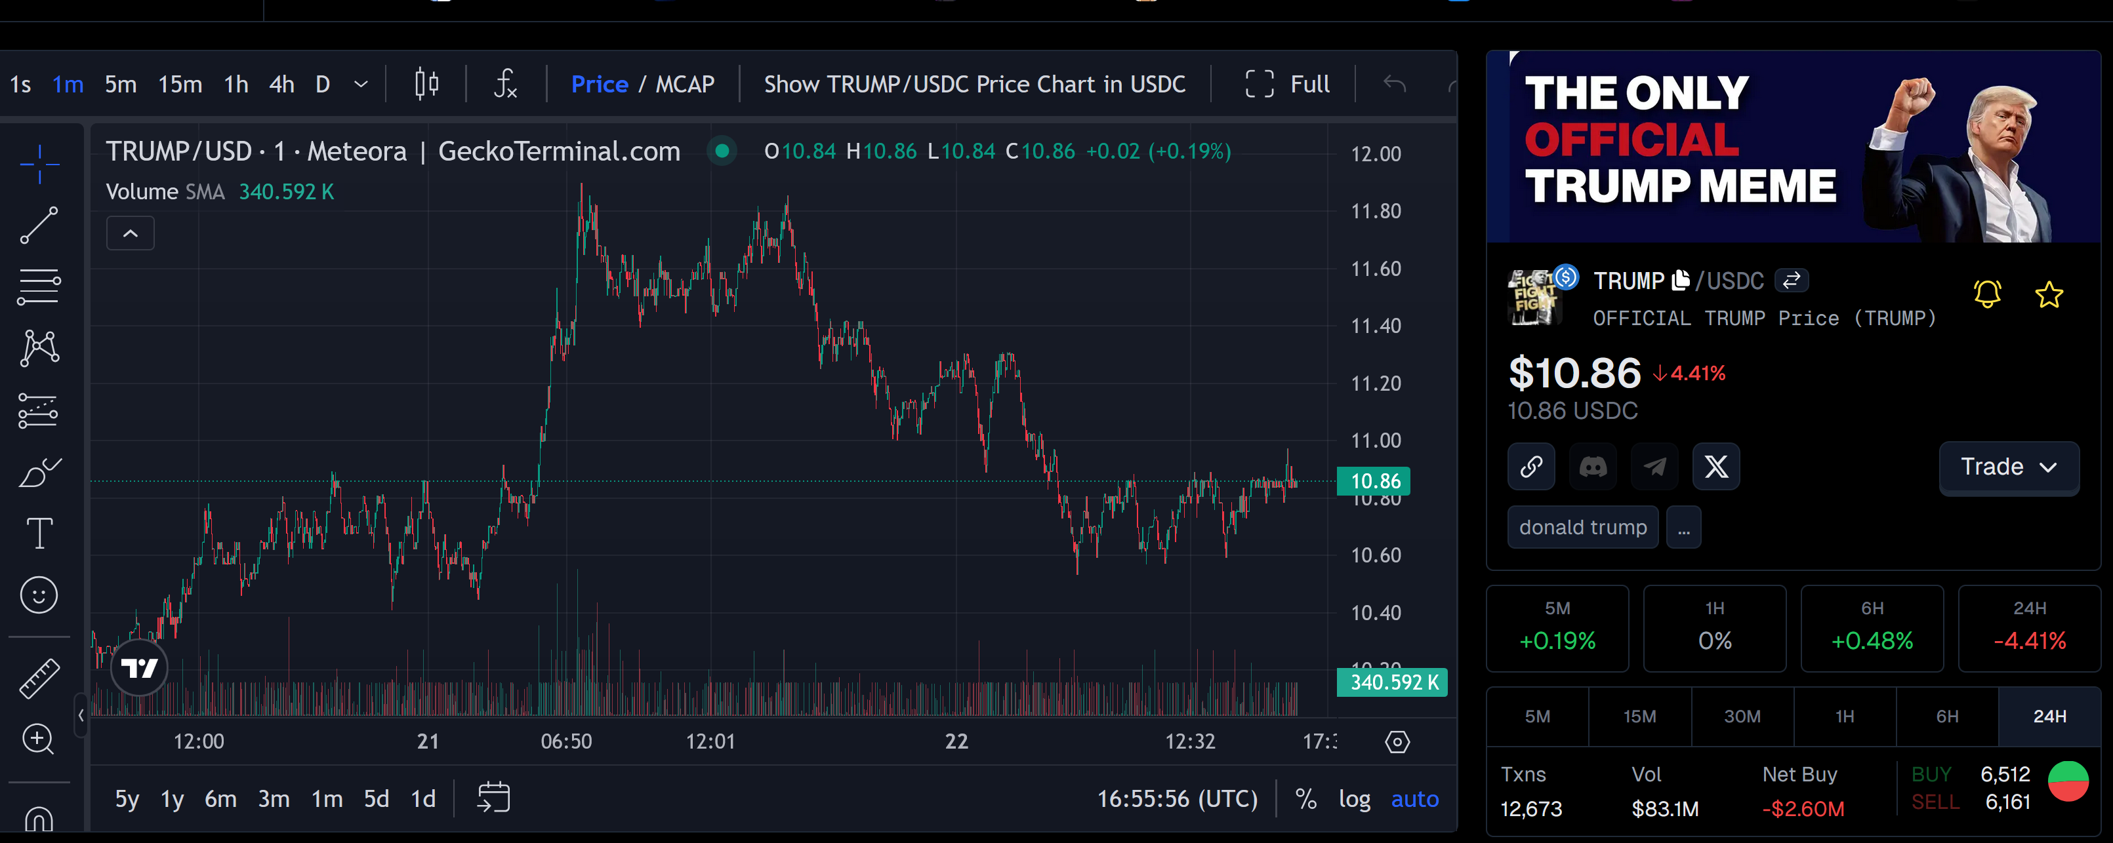Image resolution: width=2113 pixels, height=843 pixels.
Task: Select the 1m chart interval
Action: click(68, 84)
